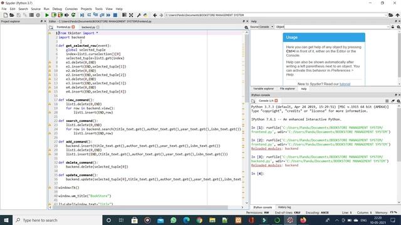This screenshot has height=225, width=401.
Task: Close the backend.py tab
Action: click(x=98, y=27)
